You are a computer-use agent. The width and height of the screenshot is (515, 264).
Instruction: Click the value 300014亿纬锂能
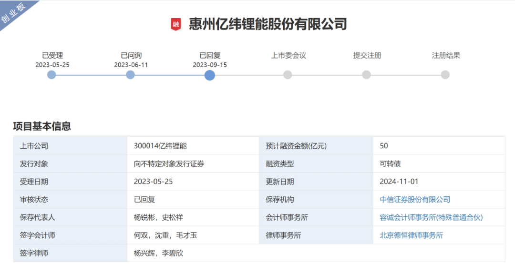tap(160, 146)
